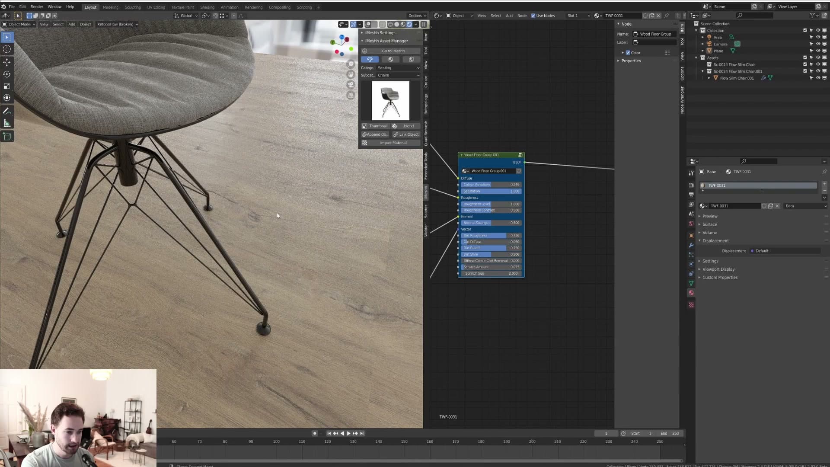Collapse the Displacement panel

[x=715, y=241]
